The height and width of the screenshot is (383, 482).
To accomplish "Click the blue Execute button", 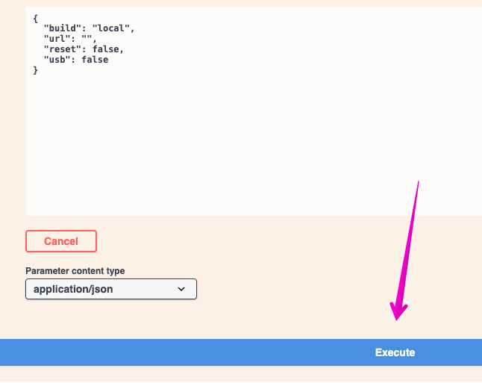I will coord(394,352).
